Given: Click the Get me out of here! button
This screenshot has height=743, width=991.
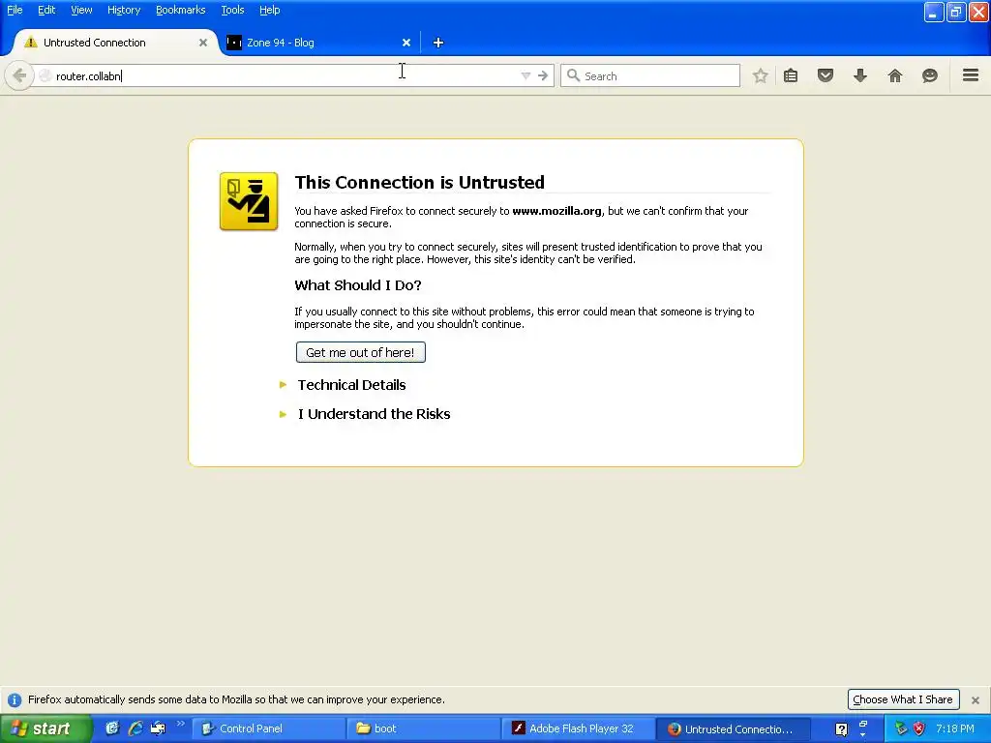Looking at the screenshot, I should [360, 352].
